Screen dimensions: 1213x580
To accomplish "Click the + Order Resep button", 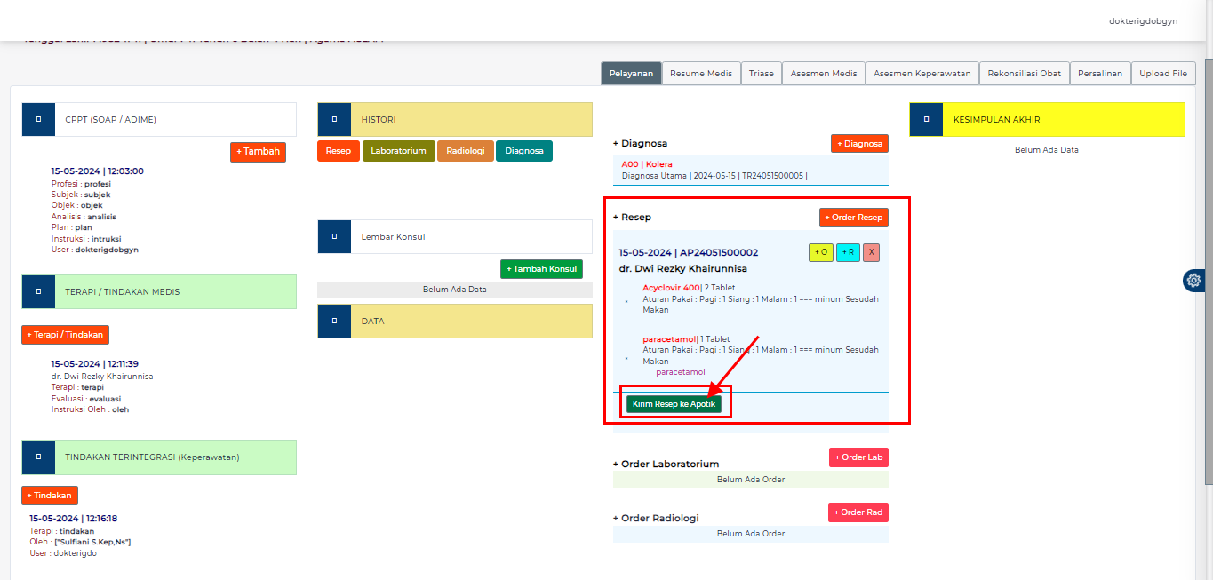I will [853, 218].
